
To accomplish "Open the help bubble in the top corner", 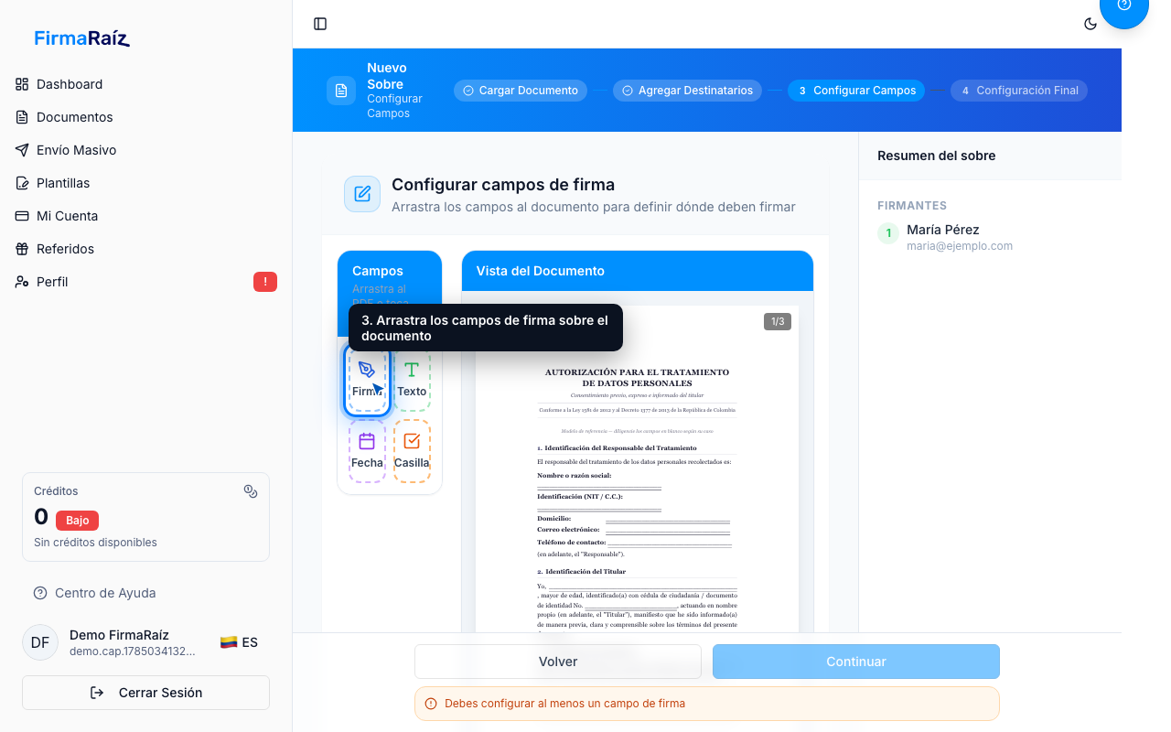I will [1124, 7].
